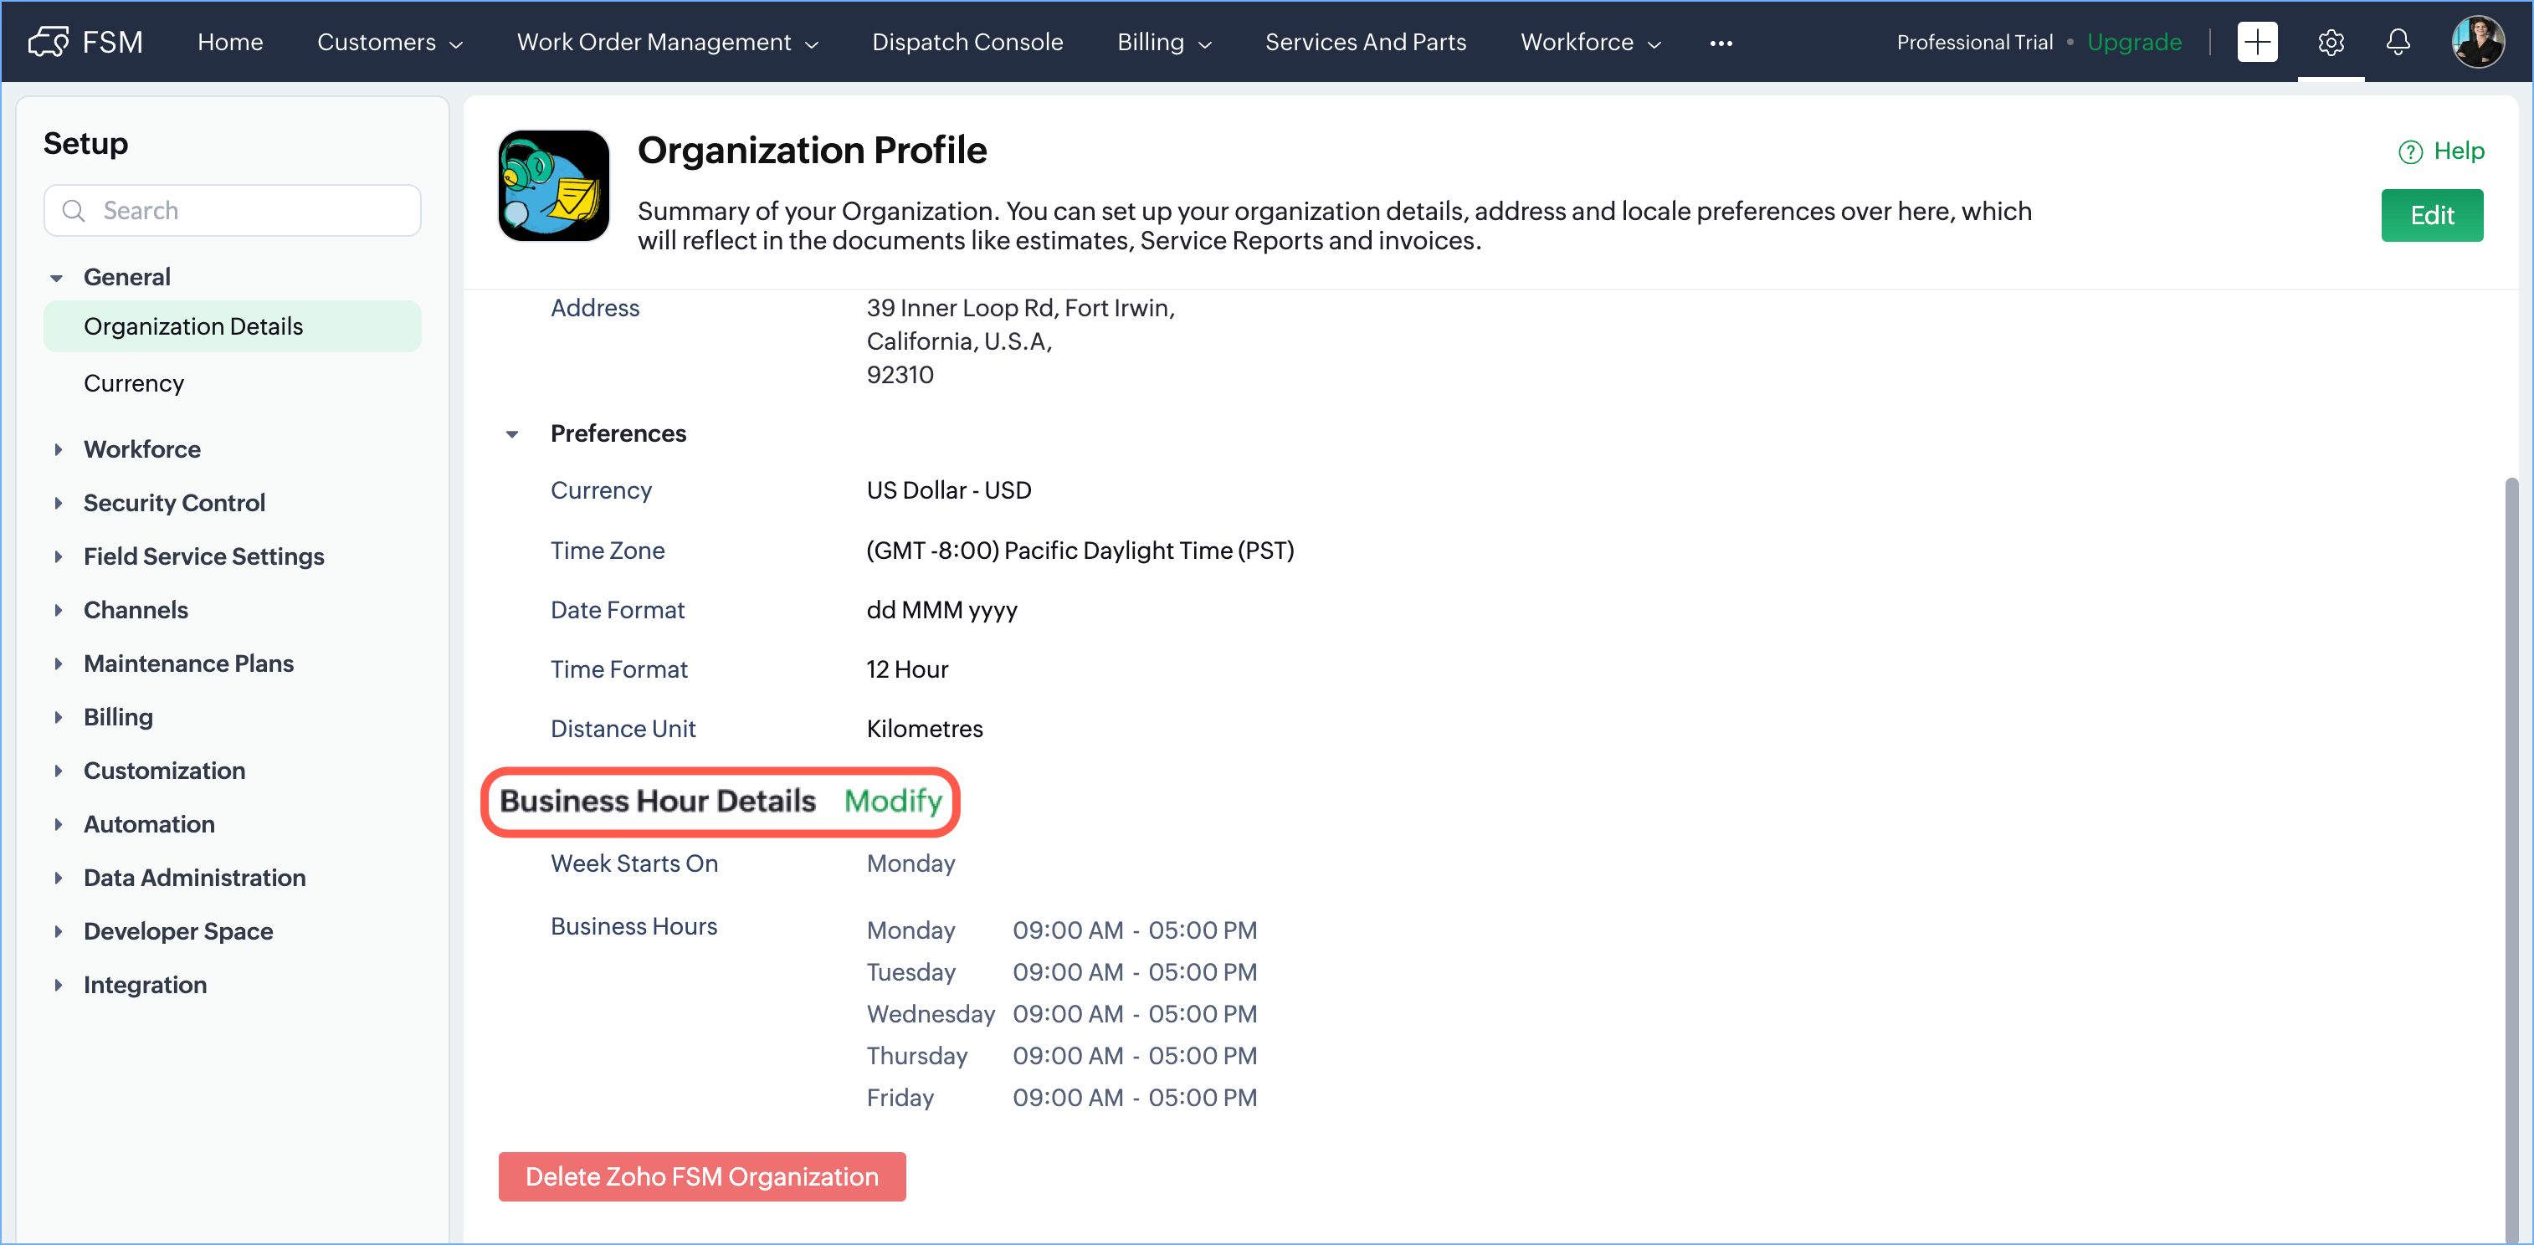Viewport: 2534px width, 1245px height.
Task: Click the FSM logo icon
Action: pyautogui.click(x=49, y=41)
